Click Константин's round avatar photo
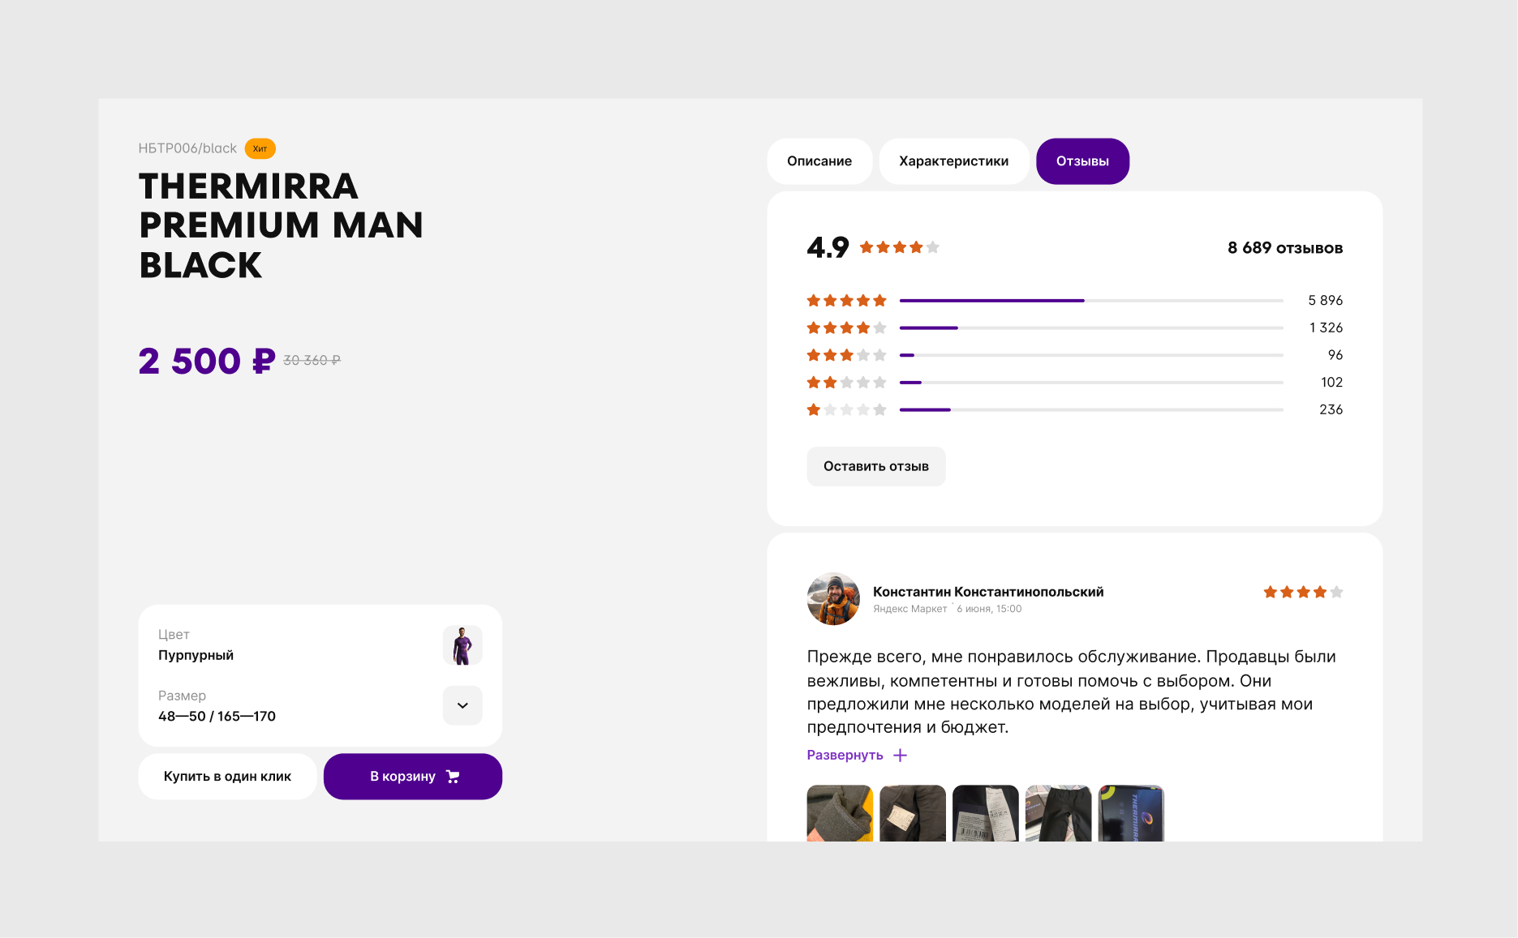The height and width of the screenshot is (938, 1518). coord(833,599)
